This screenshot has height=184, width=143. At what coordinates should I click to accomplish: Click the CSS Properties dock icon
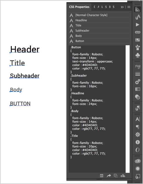pos(138,9)
